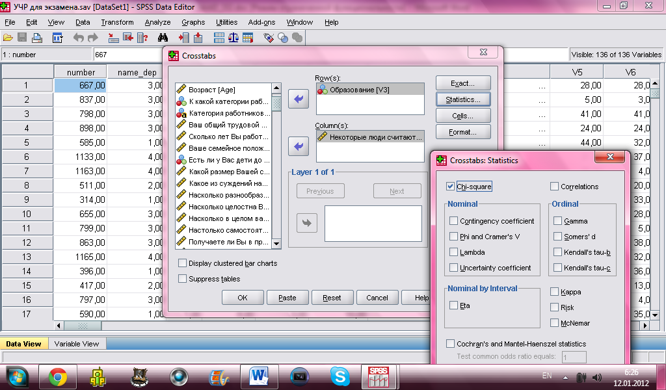Click the Insert Cases toolbar icon
The width and height of the screenshot is (666, 390).
(x=183, y=38)
